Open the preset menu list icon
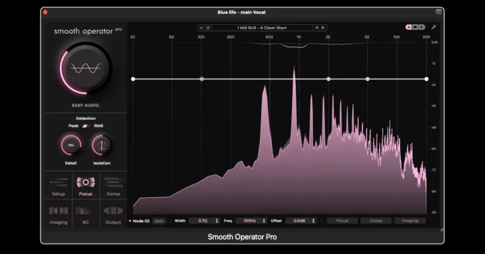 click(201, 28)
